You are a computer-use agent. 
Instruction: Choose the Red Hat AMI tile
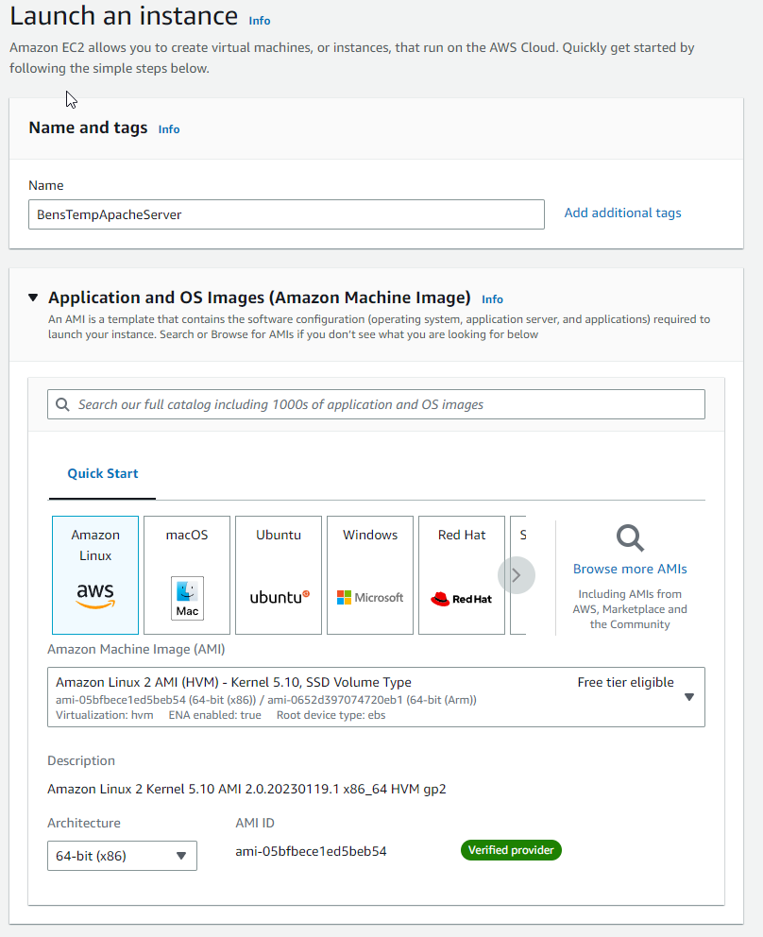pos(462,575)
